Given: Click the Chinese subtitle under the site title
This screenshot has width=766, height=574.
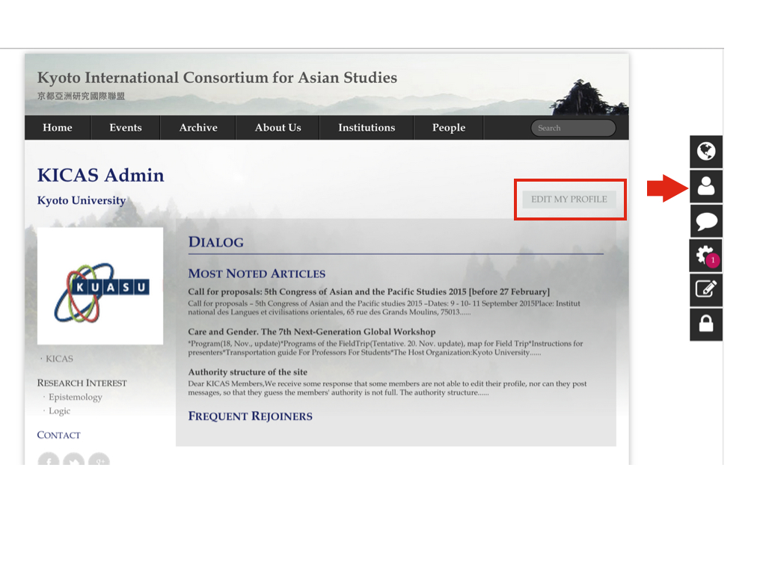Looking at the screenshot, I should pyautogui.click(x=81, y=96).
